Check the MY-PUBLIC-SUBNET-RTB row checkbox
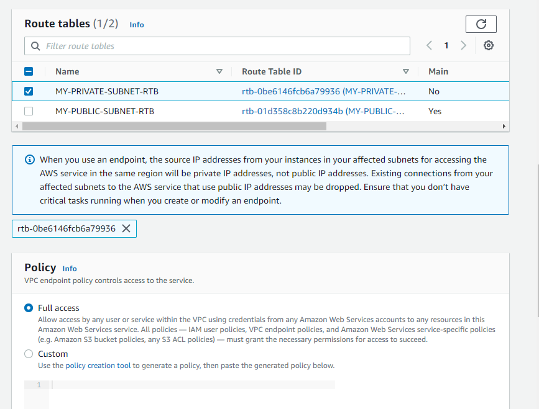This screenshot has width=539, height=409. pos(29,111)
